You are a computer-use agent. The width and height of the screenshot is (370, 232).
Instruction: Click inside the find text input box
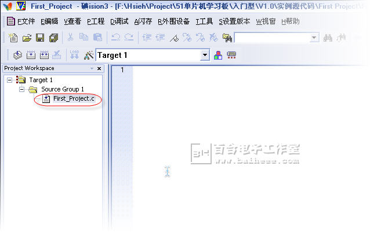click(272, 38)
